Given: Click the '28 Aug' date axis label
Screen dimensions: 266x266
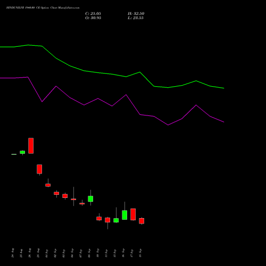Looking at the screenshot, I should [x=38, y=253].
